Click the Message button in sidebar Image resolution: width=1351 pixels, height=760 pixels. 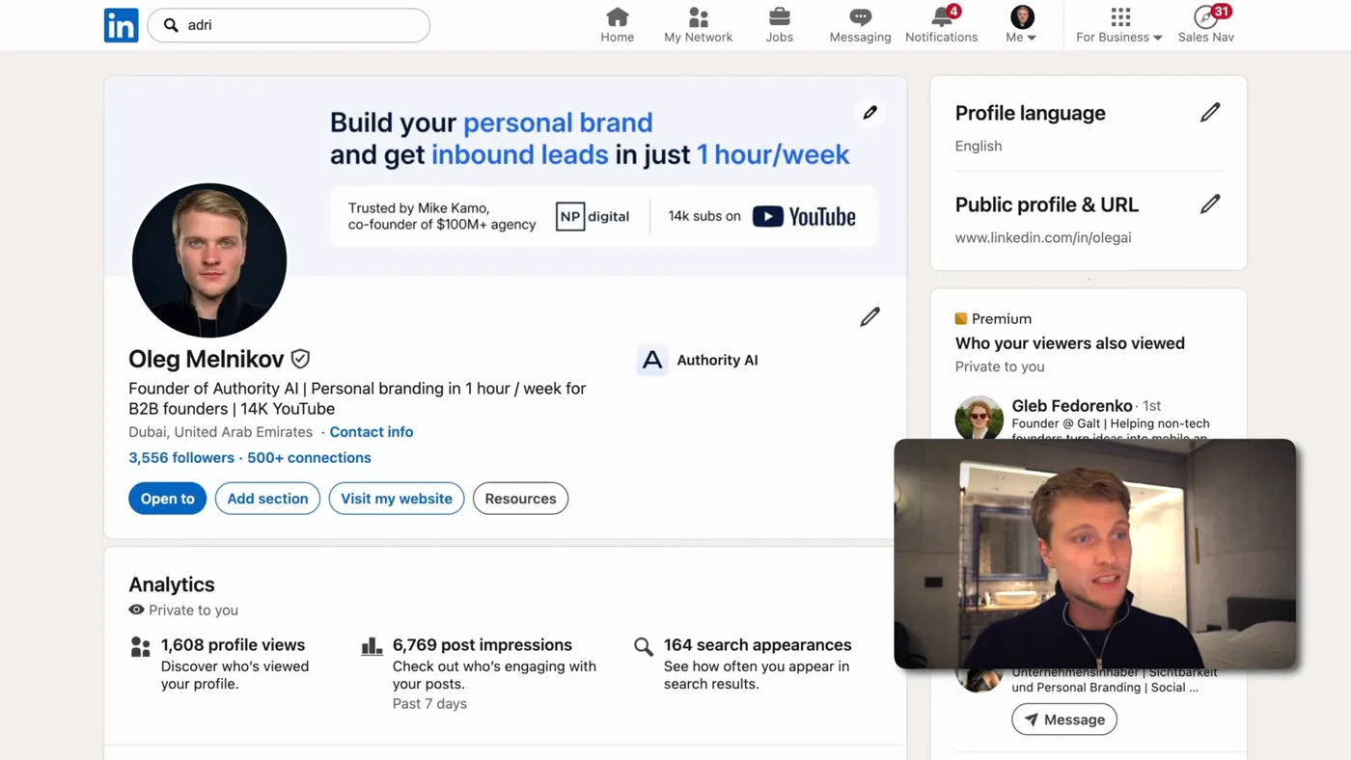tap(1064, 719)
